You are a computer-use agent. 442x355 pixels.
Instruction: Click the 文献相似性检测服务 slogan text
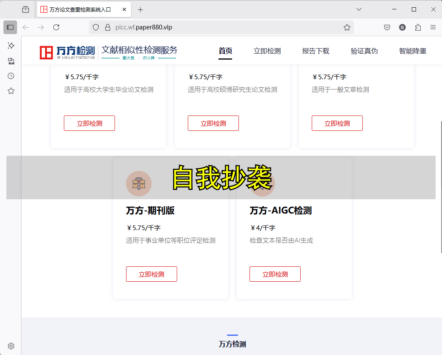[139, 50]
